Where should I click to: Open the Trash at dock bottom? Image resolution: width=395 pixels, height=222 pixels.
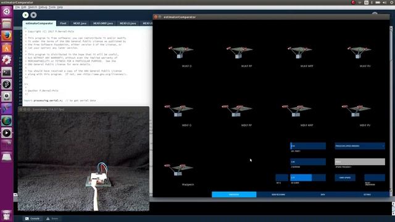(x=7, y=215)
